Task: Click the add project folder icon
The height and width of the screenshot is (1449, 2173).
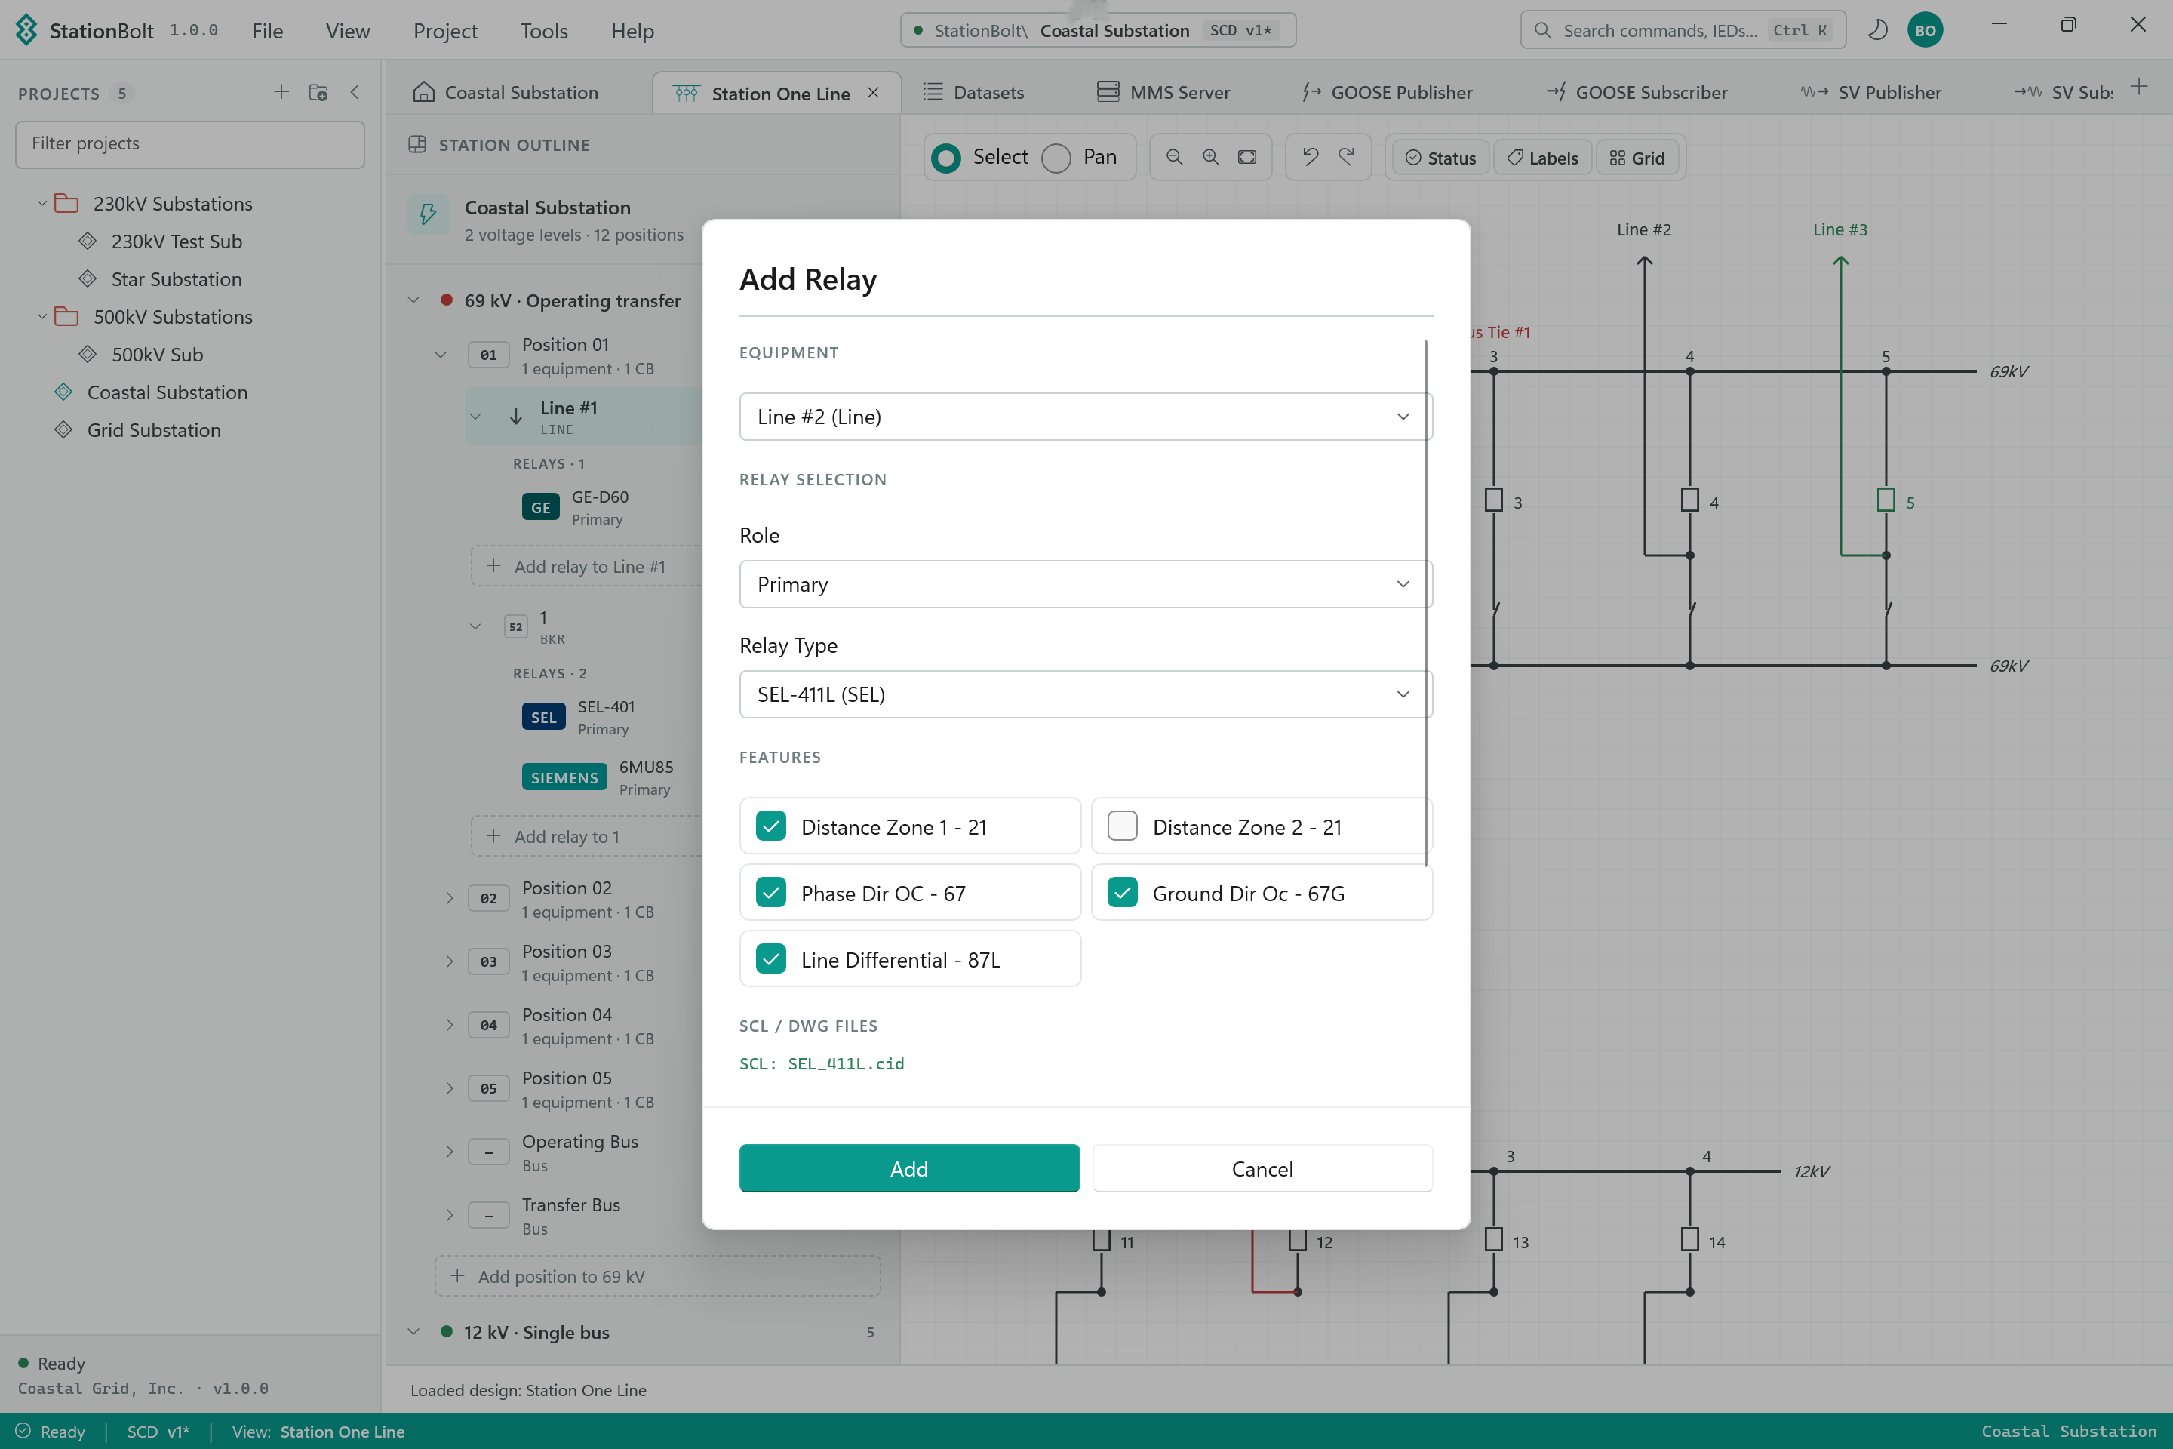Action: [318, 91]
